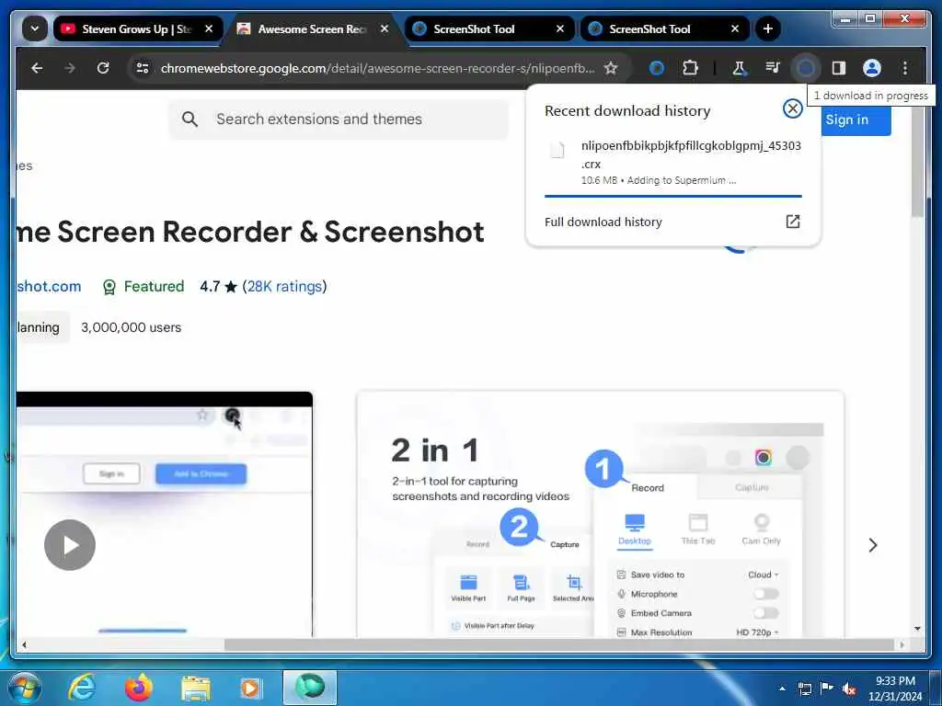Click scroll down arrow on vertical scrollbar

pos(917,629)
